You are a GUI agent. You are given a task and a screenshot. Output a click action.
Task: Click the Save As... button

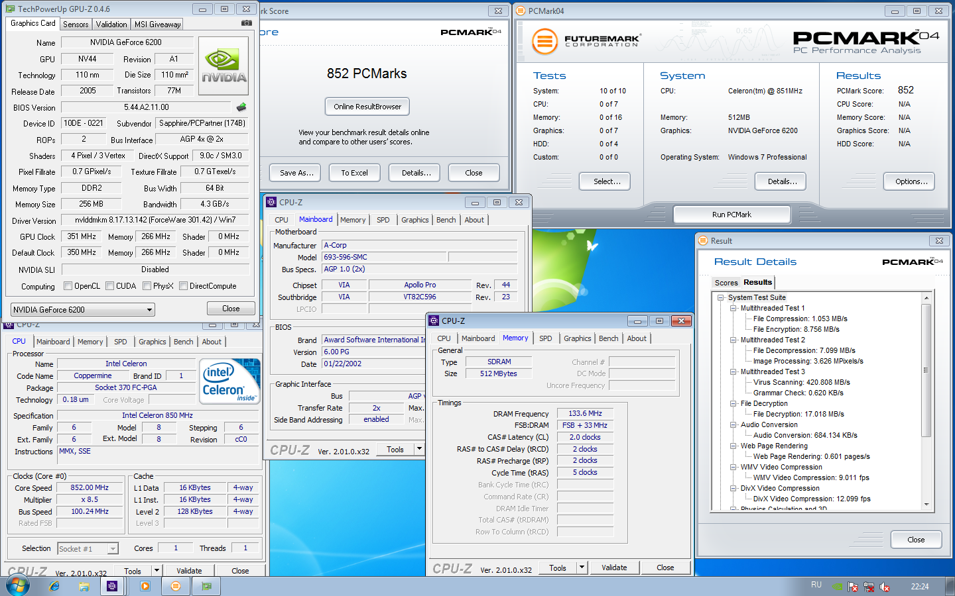click(x=296, y=173)
